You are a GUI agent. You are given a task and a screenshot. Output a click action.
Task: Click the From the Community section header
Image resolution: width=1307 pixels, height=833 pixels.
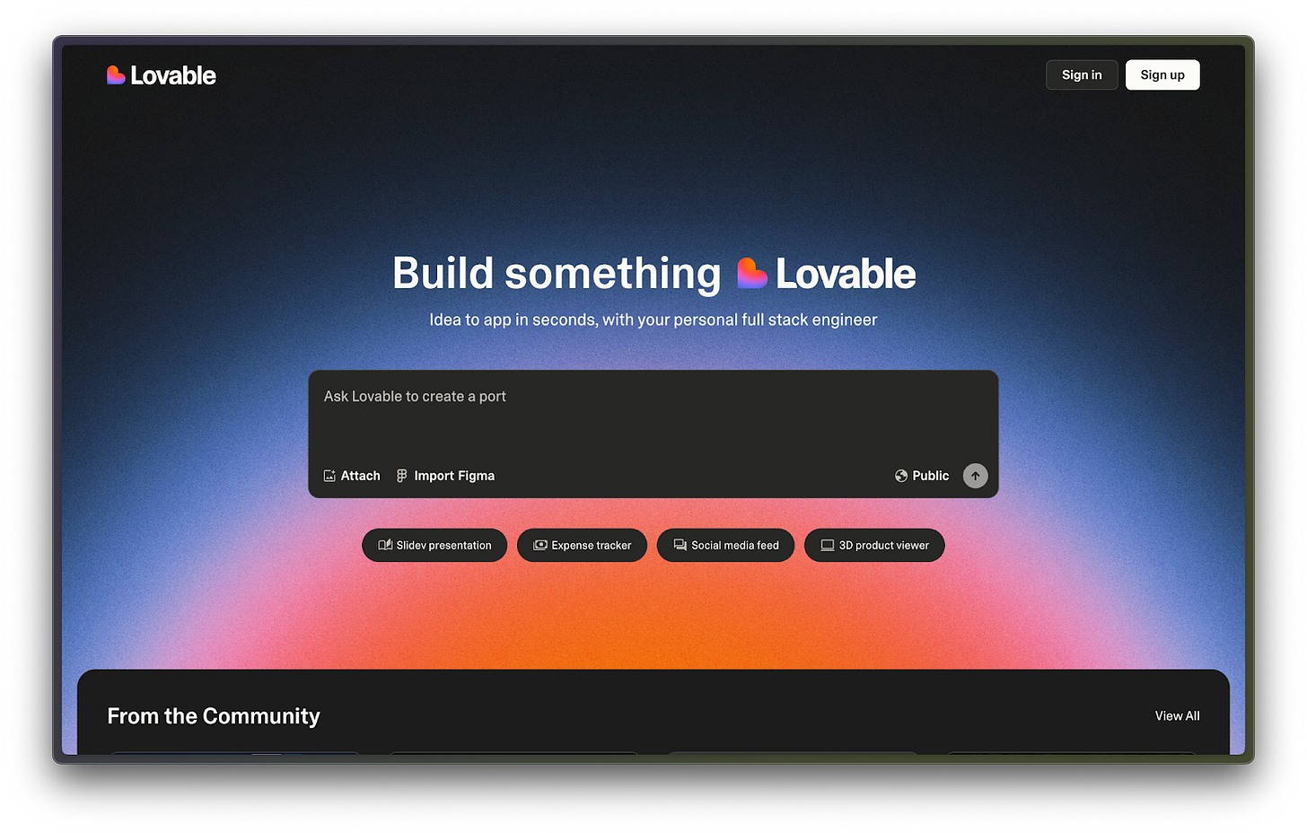coord(213,715)
